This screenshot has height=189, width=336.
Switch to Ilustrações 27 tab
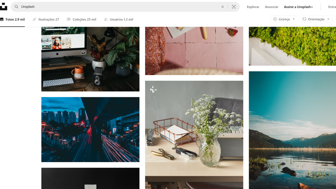46,19
